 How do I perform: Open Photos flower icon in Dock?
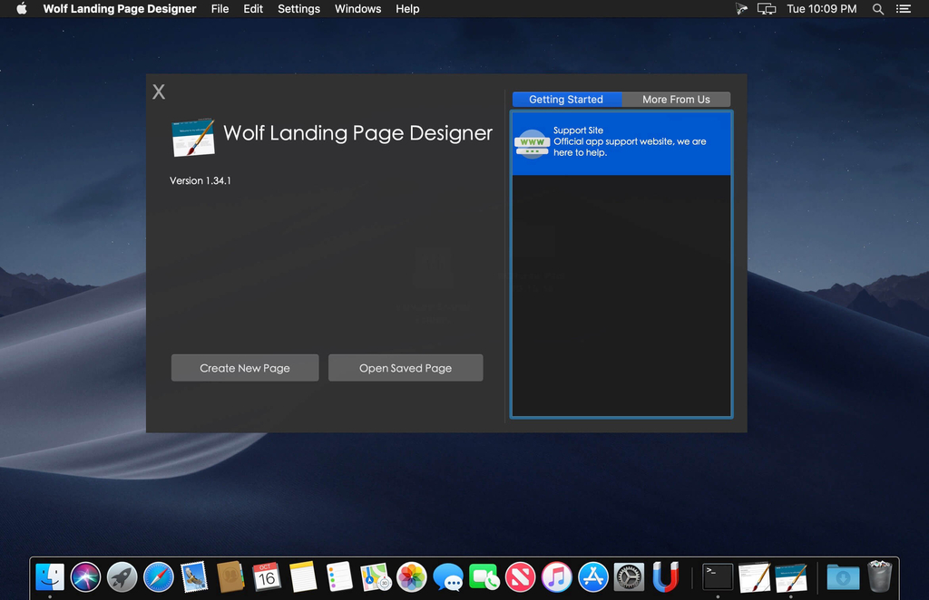click(412, 577)
